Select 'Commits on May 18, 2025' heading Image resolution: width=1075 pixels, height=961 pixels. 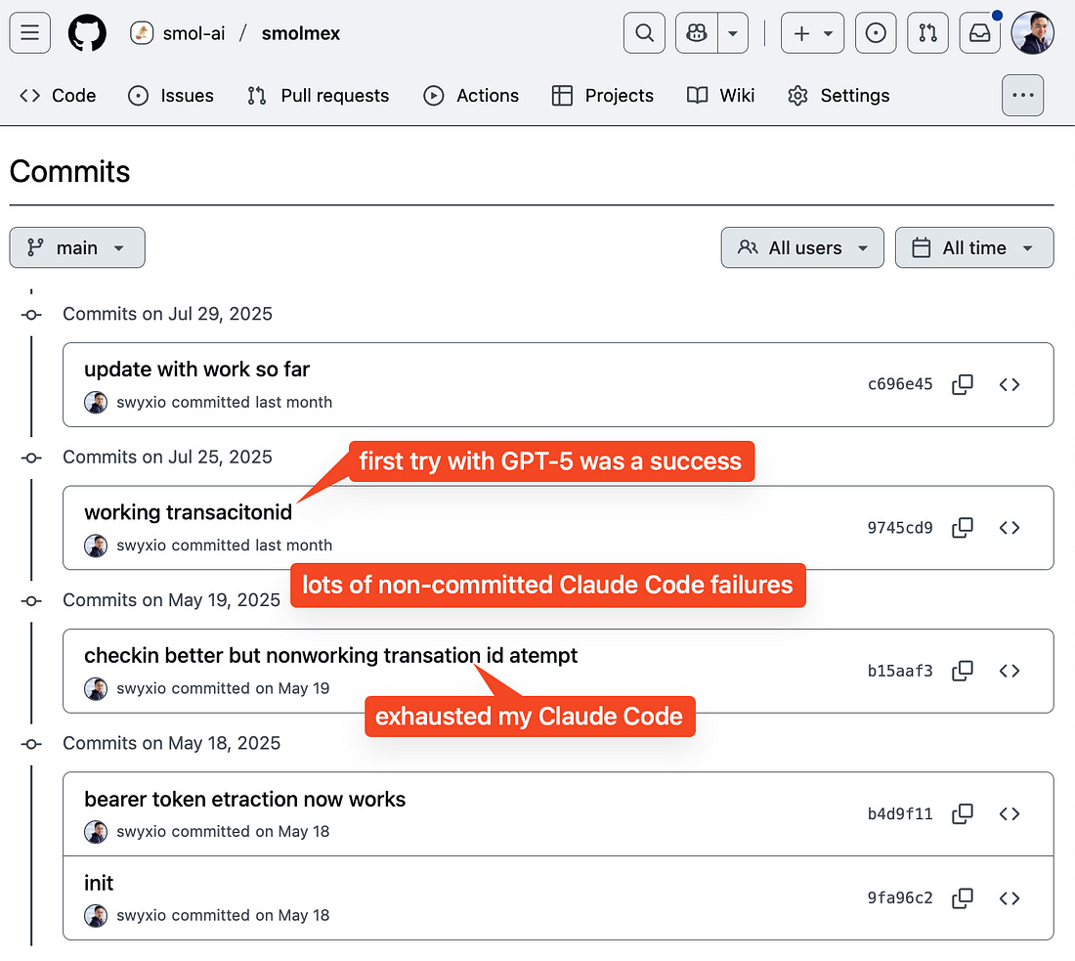[x=171, y=744]
